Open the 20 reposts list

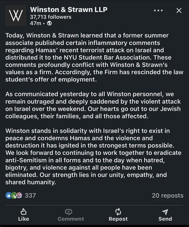click(167, 195)
